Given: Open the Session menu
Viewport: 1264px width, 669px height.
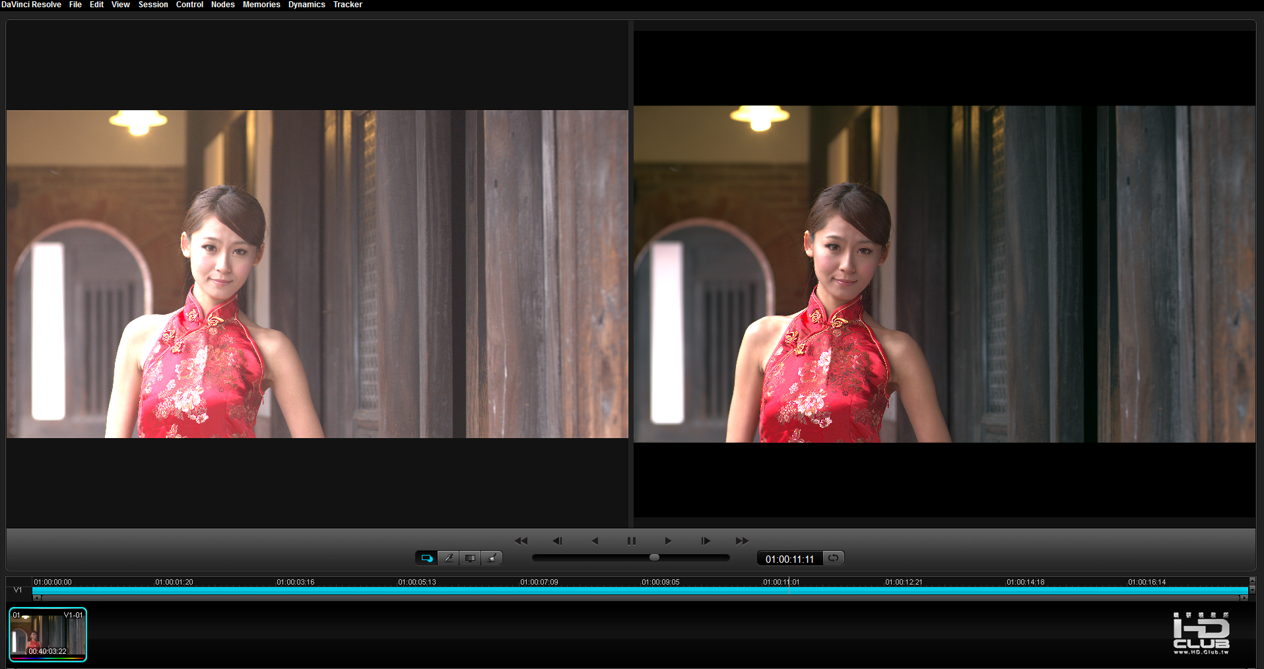Looking at the screenshot, I should click(x=153, y=5).
